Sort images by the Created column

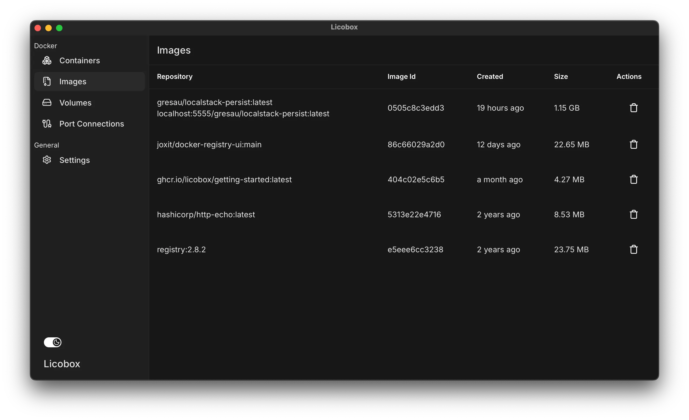coord(490,76)
